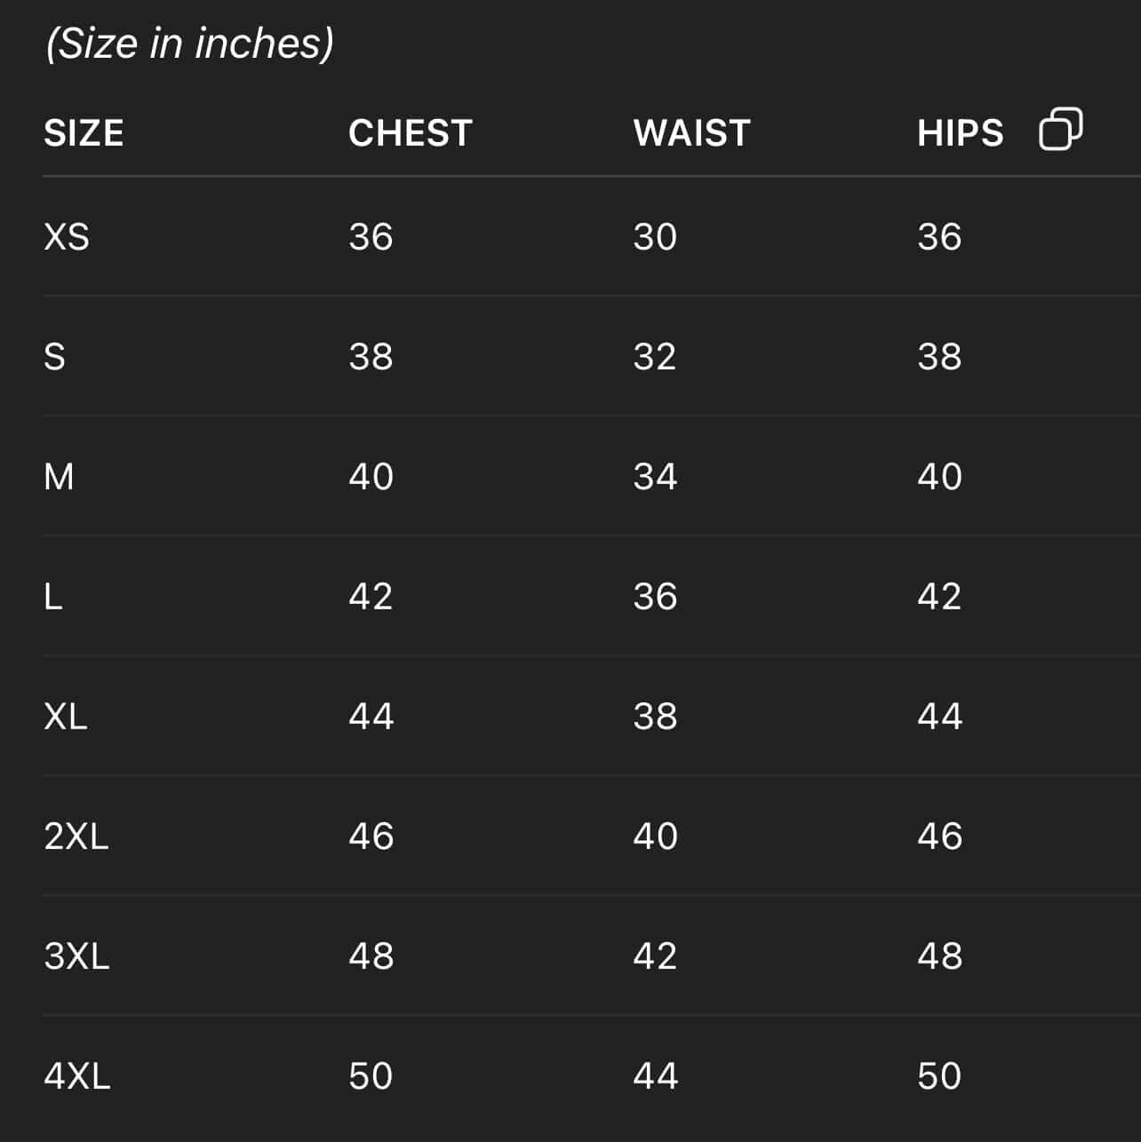Select the XS size row label
Screen dimensions: 1141x1142
click(67, 237)
